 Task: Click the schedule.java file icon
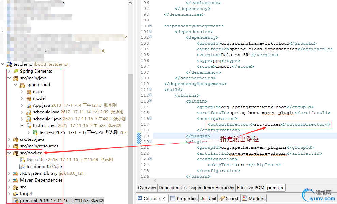(29, 112)
